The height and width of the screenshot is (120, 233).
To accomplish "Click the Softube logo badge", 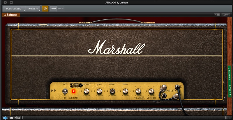I will coord(11,15).
